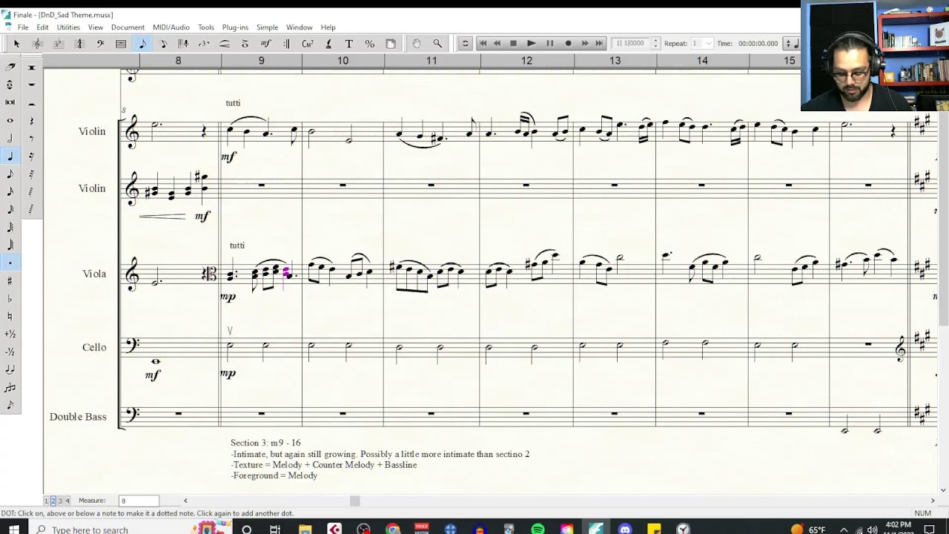949x534 pixels.
Task: Open the File menu
Action: pyautogui.click(x=23, y=27)
